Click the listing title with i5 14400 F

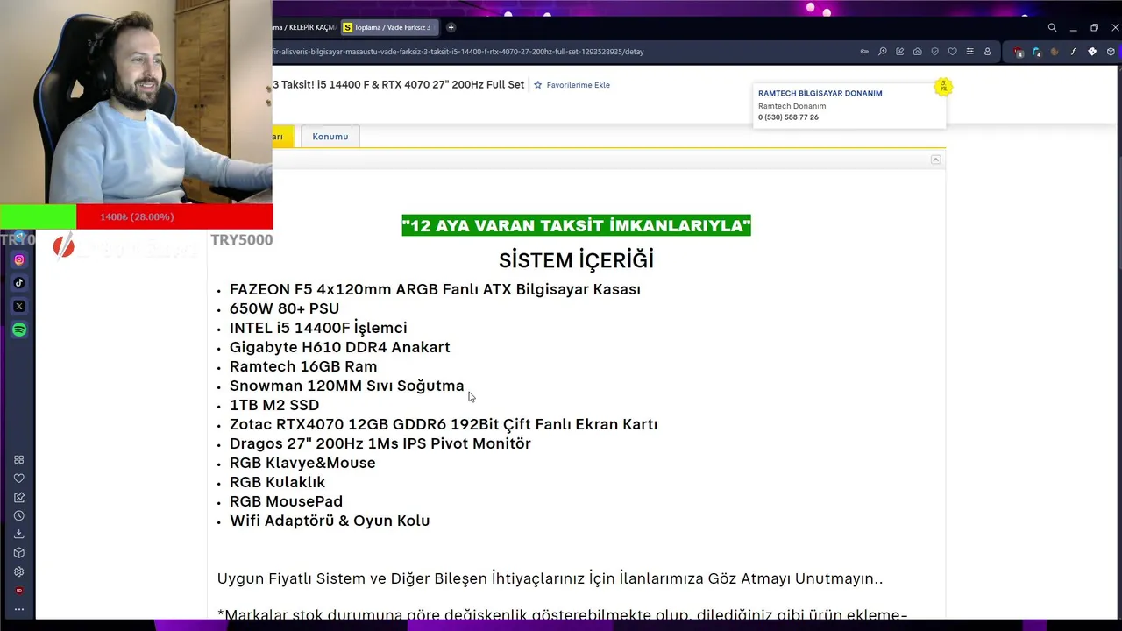tap(399, 85)
